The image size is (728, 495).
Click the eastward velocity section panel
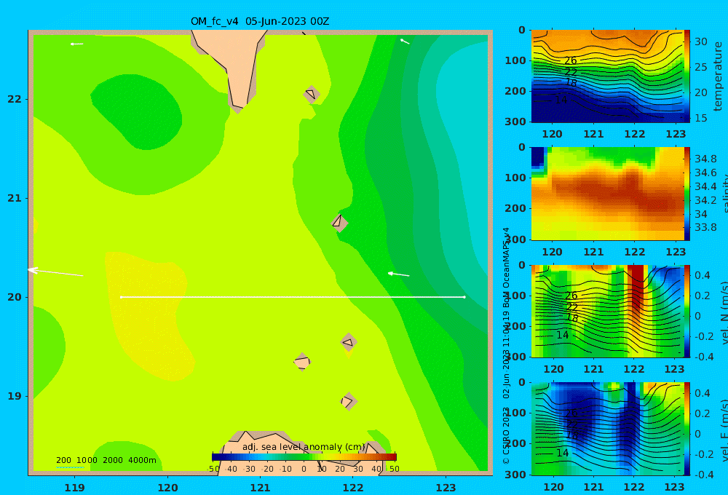point(607,429)
